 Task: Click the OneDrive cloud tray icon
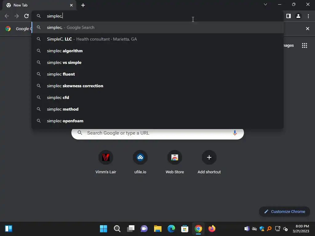coord(254,229)
